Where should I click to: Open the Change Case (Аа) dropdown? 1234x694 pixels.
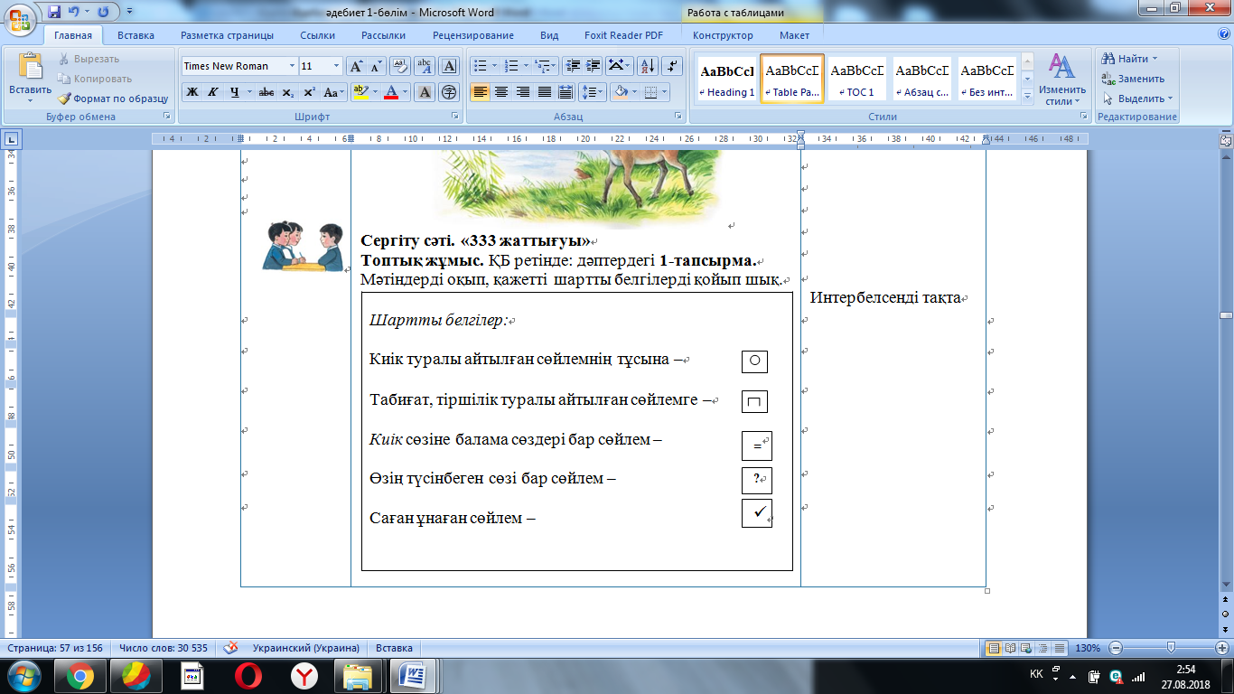point(333,92)
